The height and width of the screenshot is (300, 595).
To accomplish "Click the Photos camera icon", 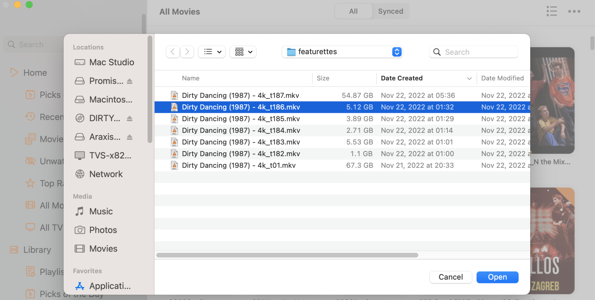I will (80, 230).
